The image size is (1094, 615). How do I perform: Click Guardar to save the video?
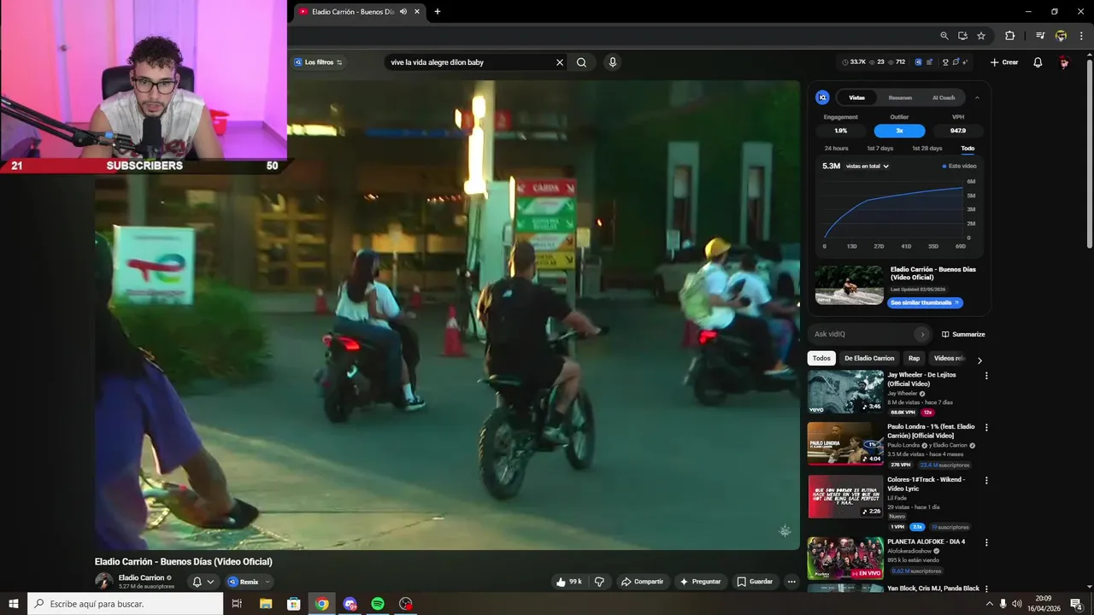(755, 582)
